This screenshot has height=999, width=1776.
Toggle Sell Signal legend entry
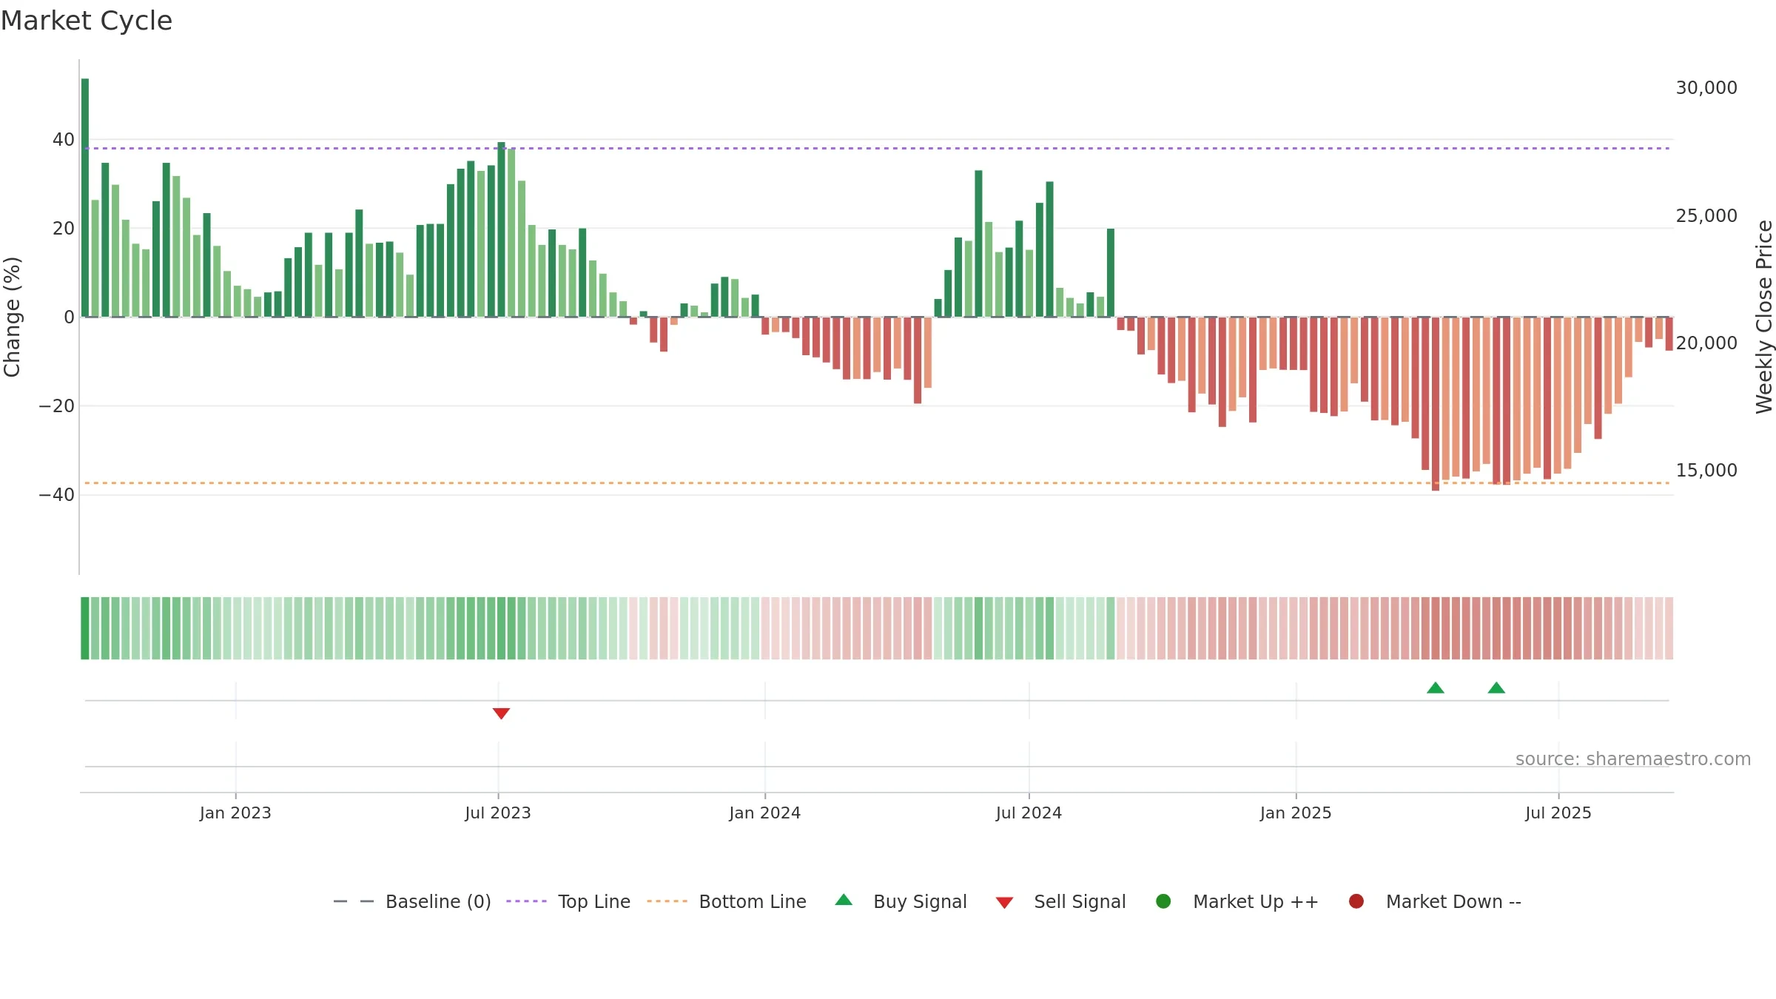1060,901
